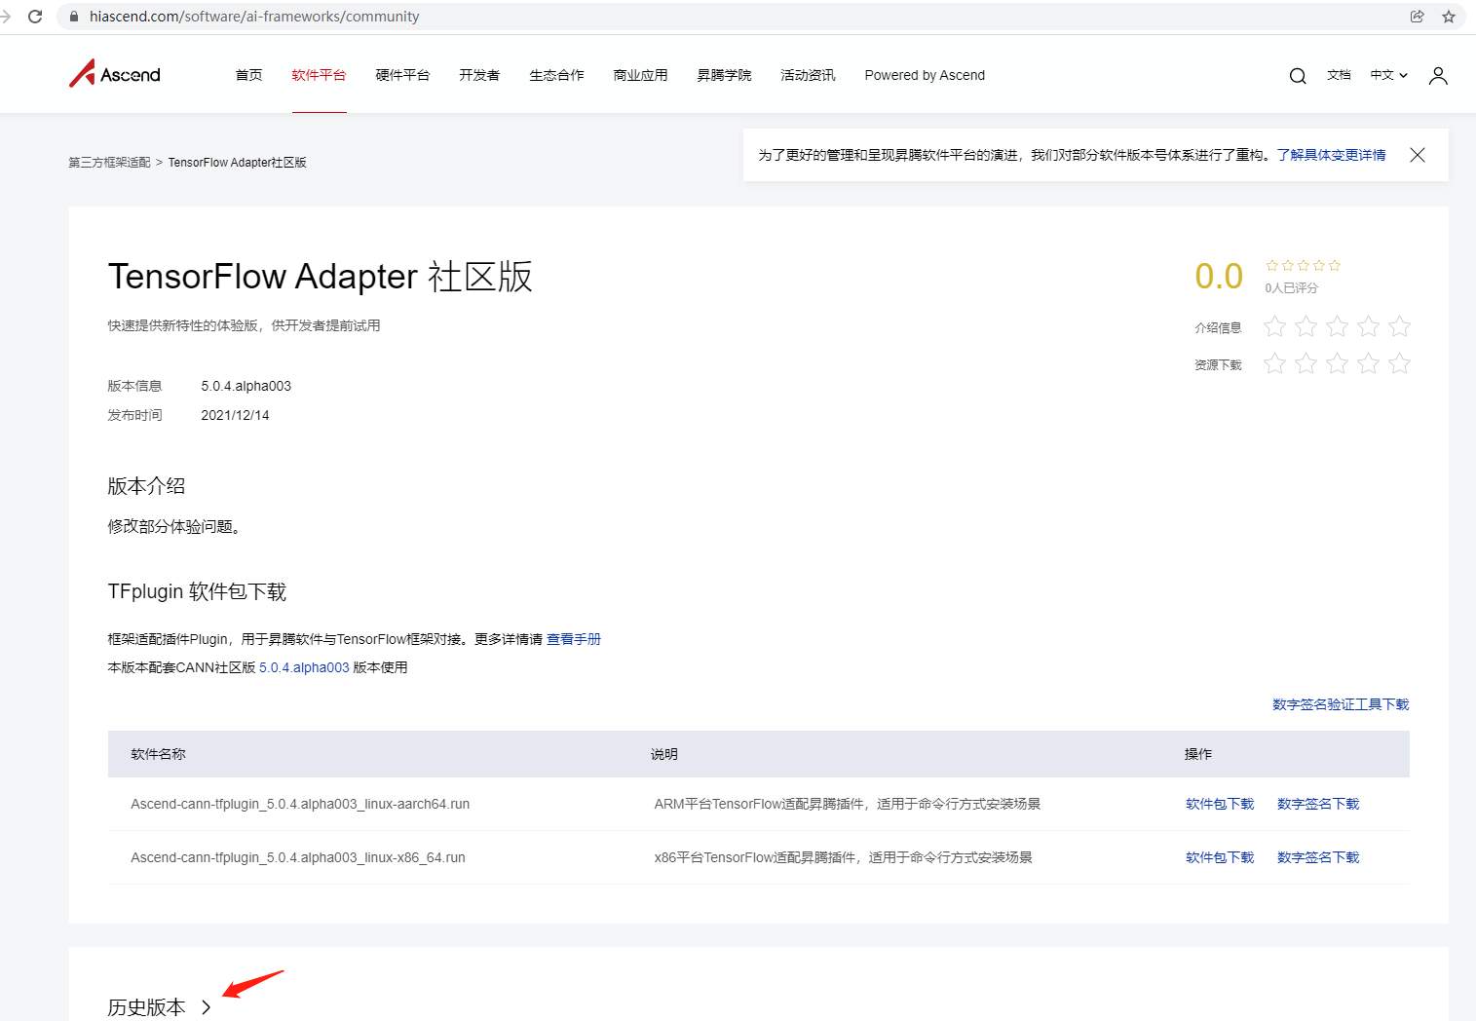Dismiss the version restructuring notice
Screen dimensions: 1476x1021
1418,155
